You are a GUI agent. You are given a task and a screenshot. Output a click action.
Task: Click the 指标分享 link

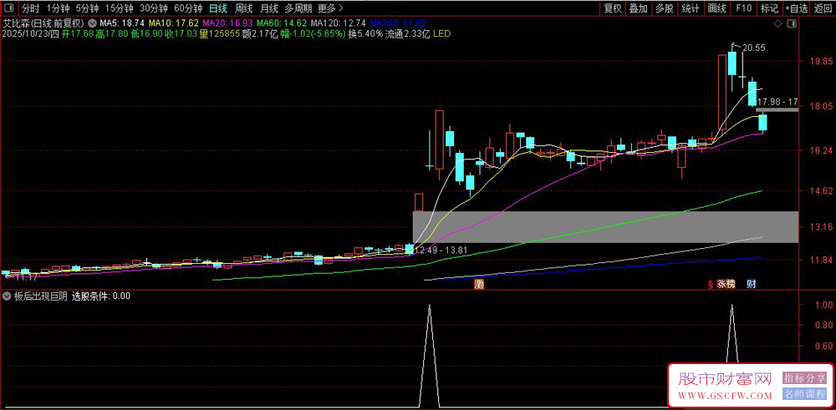[804, 378]
